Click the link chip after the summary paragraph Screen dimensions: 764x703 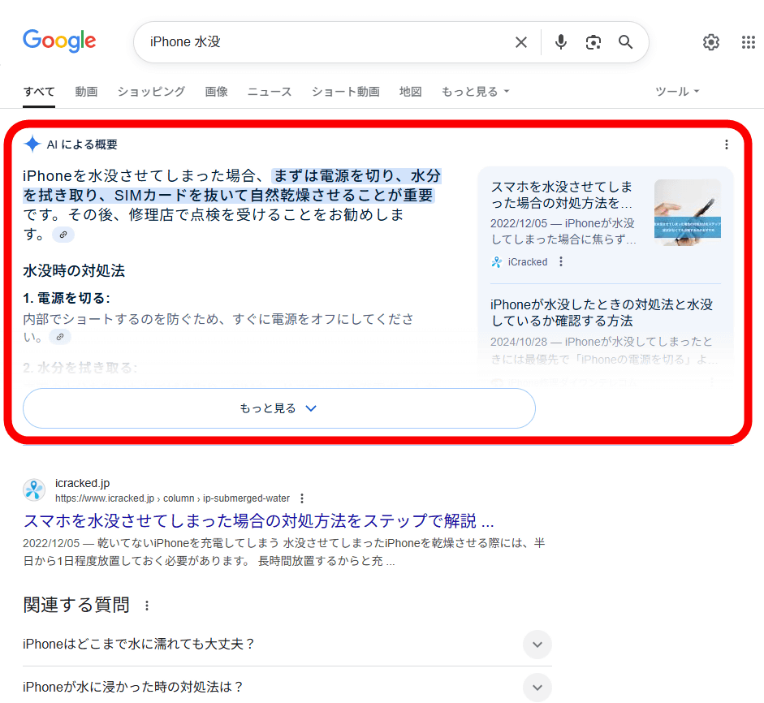[63, 235]
